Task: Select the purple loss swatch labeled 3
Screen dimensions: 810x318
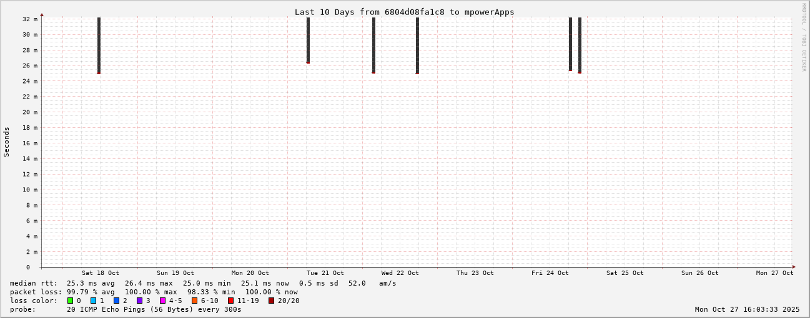Action: pyautogui.click(x=139, y=301)
